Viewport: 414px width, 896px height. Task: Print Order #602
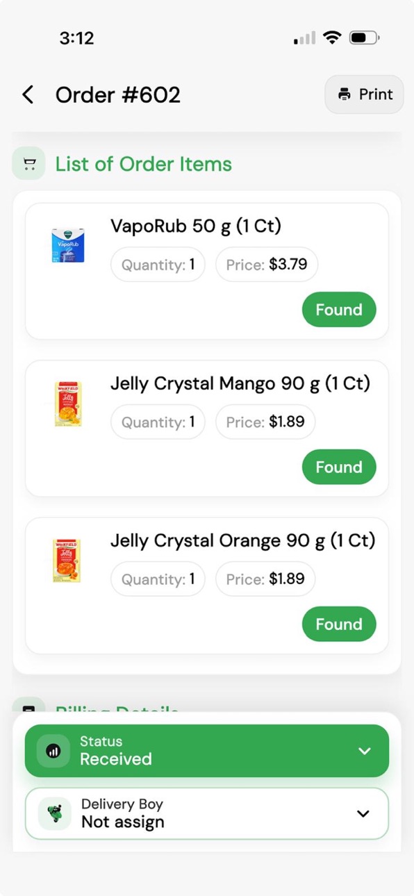(364, 94)
